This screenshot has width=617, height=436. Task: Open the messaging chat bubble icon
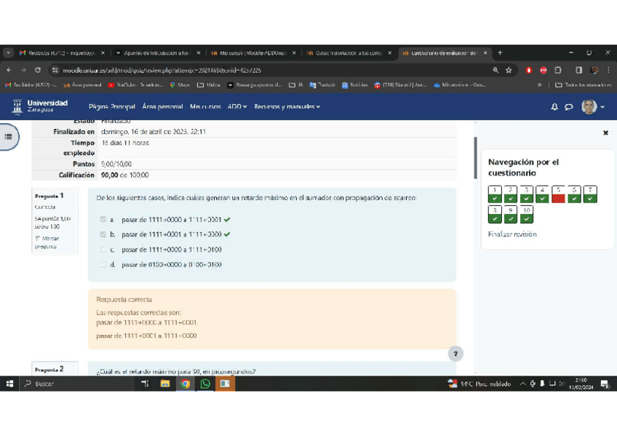coord(569,107)
